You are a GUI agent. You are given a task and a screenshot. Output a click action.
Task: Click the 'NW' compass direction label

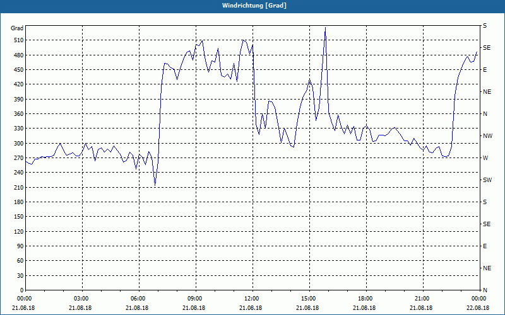(x=487, y=136)
